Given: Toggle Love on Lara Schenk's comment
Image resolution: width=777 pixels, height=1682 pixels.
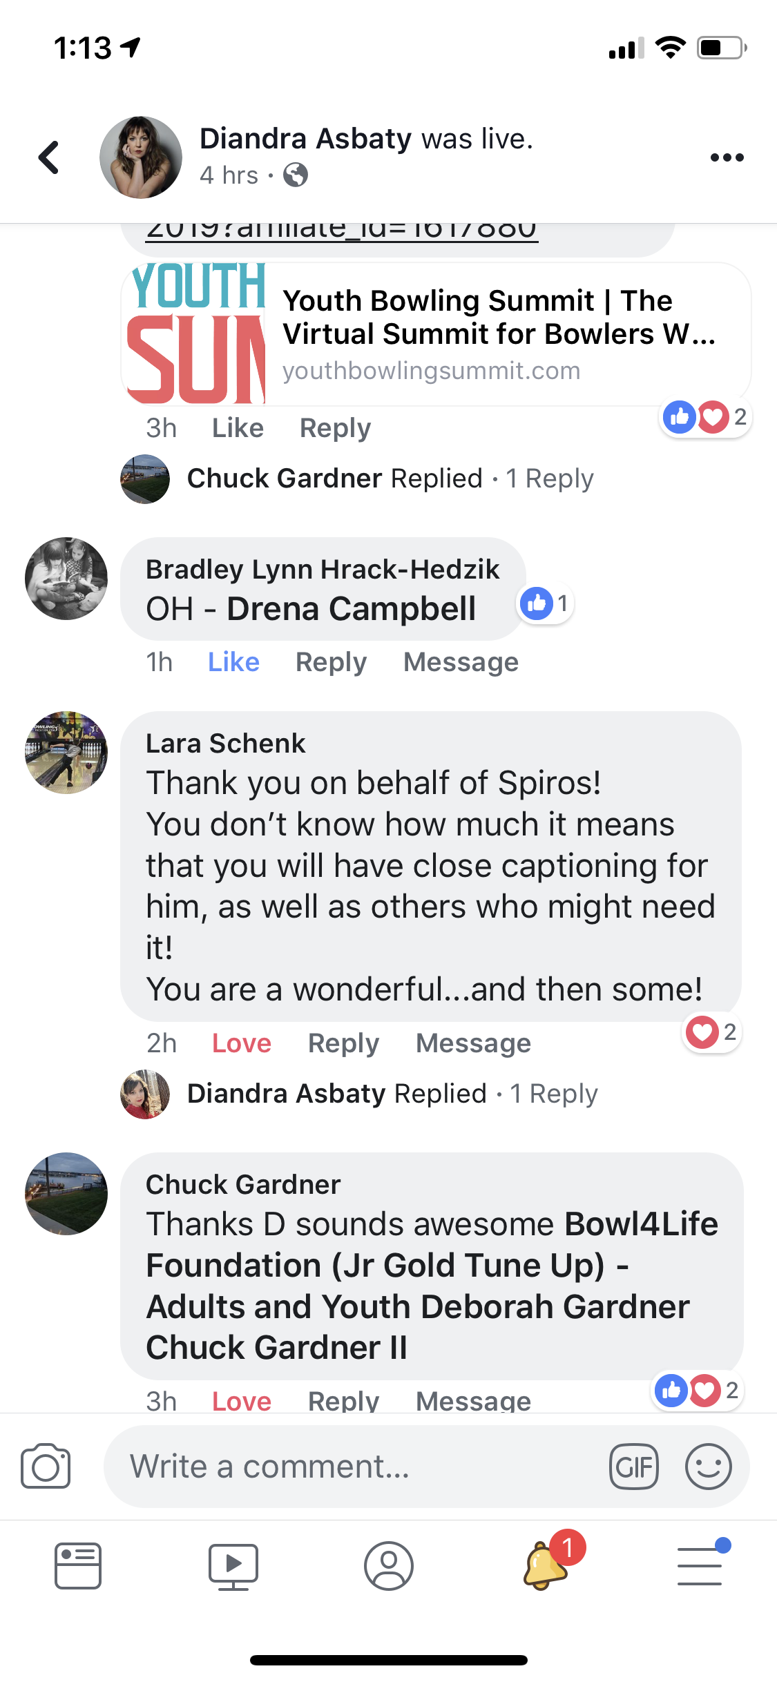Looking at the screenshot, I should point(241,1043).
